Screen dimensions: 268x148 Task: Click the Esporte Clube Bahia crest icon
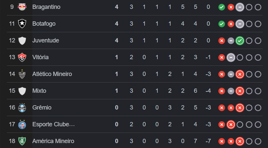[x=22, y=124]
